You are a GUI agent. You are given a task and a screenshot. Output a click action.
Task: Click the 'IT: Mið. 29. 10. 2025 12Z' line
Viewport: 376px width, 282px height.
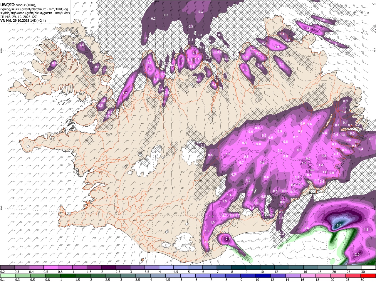click(x=18, y=17)
